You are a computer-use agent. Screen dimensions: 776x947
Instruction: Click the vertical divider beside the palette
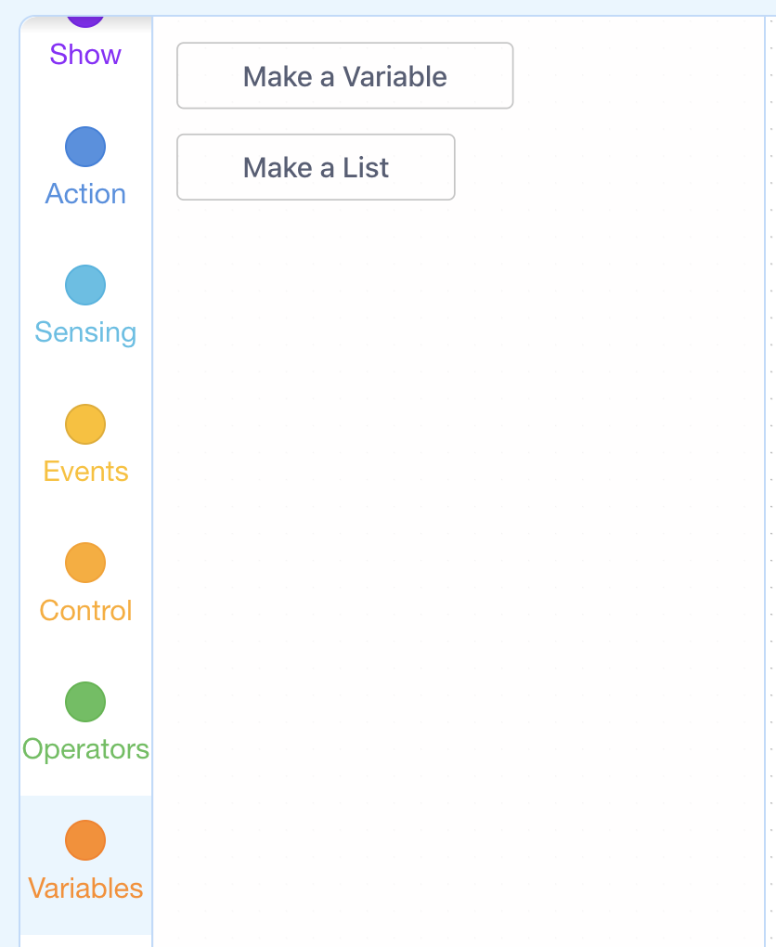(765, 483)
